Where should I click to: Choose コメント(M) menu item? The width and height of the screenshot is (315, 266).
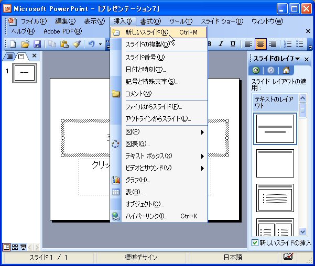[x=158, y=94]
